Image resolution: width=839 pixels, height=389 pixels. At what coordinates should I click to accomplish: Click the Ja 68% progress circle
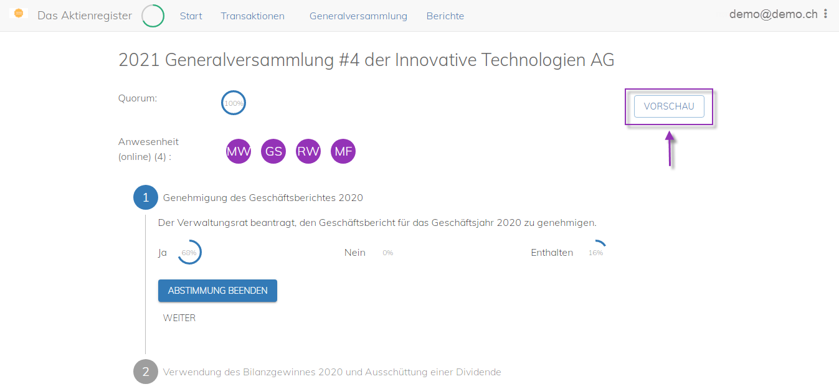tap(189, 253)
